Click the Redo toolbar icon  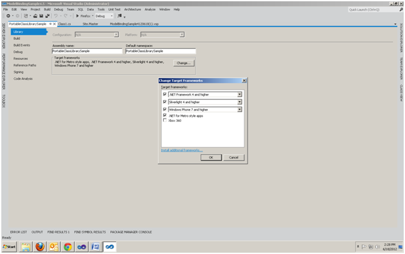pyautogui.click(x=66, y=16)
